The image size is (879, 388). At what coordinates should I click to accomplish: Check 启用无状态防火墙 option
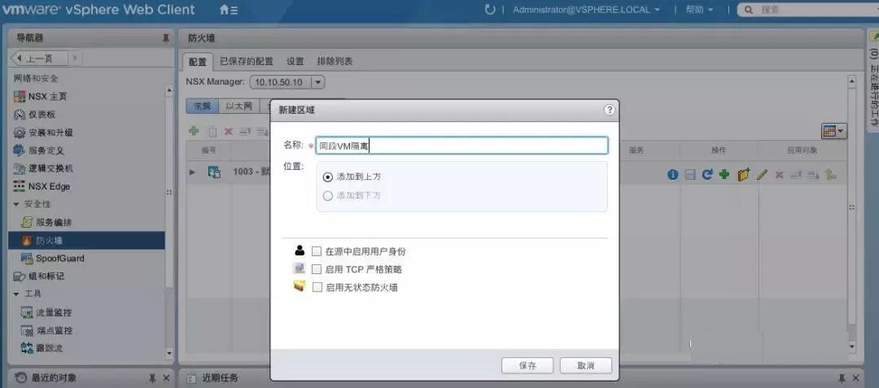317,287
